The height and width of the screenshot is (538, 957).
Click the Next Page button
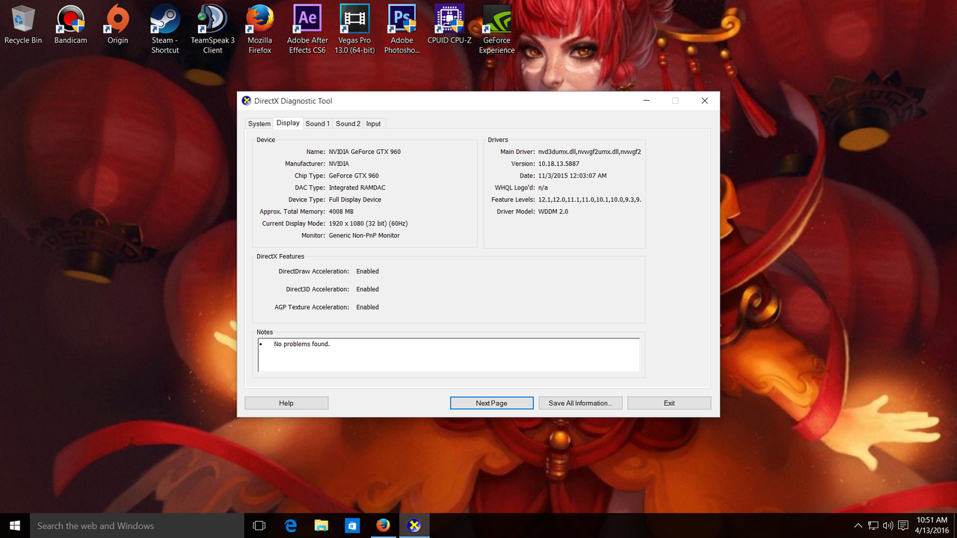pos(491,403)
